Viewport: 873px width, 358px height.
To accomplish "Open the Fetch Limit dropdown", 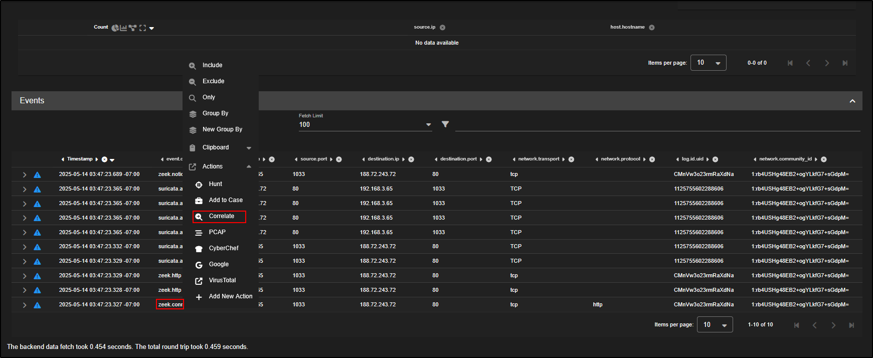I will coord(428,125).
